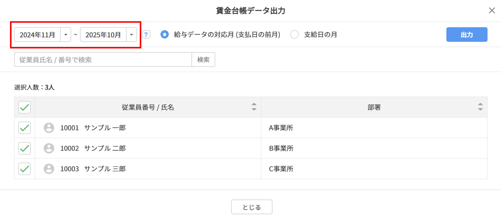
Task: Click the とじる button
Action: [x=252, y=207]
